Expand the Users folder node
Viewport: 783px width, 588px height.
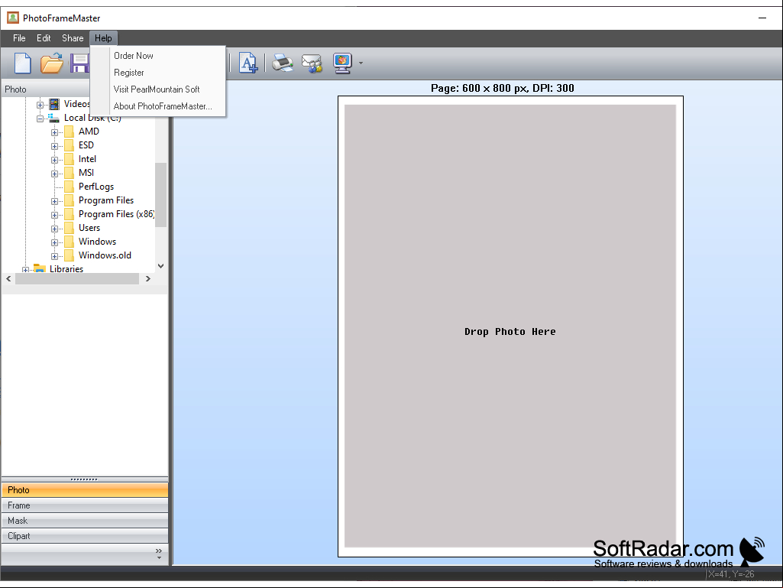[54, 229]
